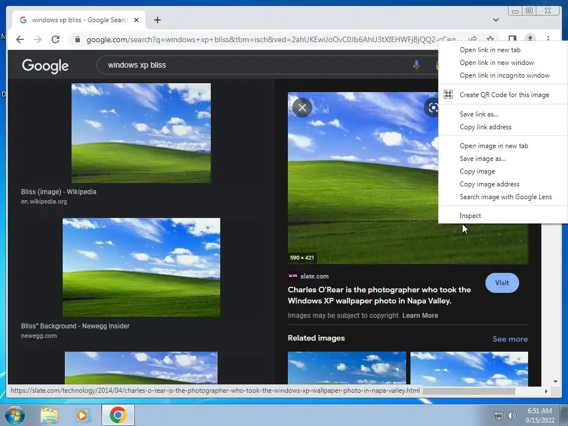Open the Chrome three-dot menu
568x426 pixels.
coord(548,39)
